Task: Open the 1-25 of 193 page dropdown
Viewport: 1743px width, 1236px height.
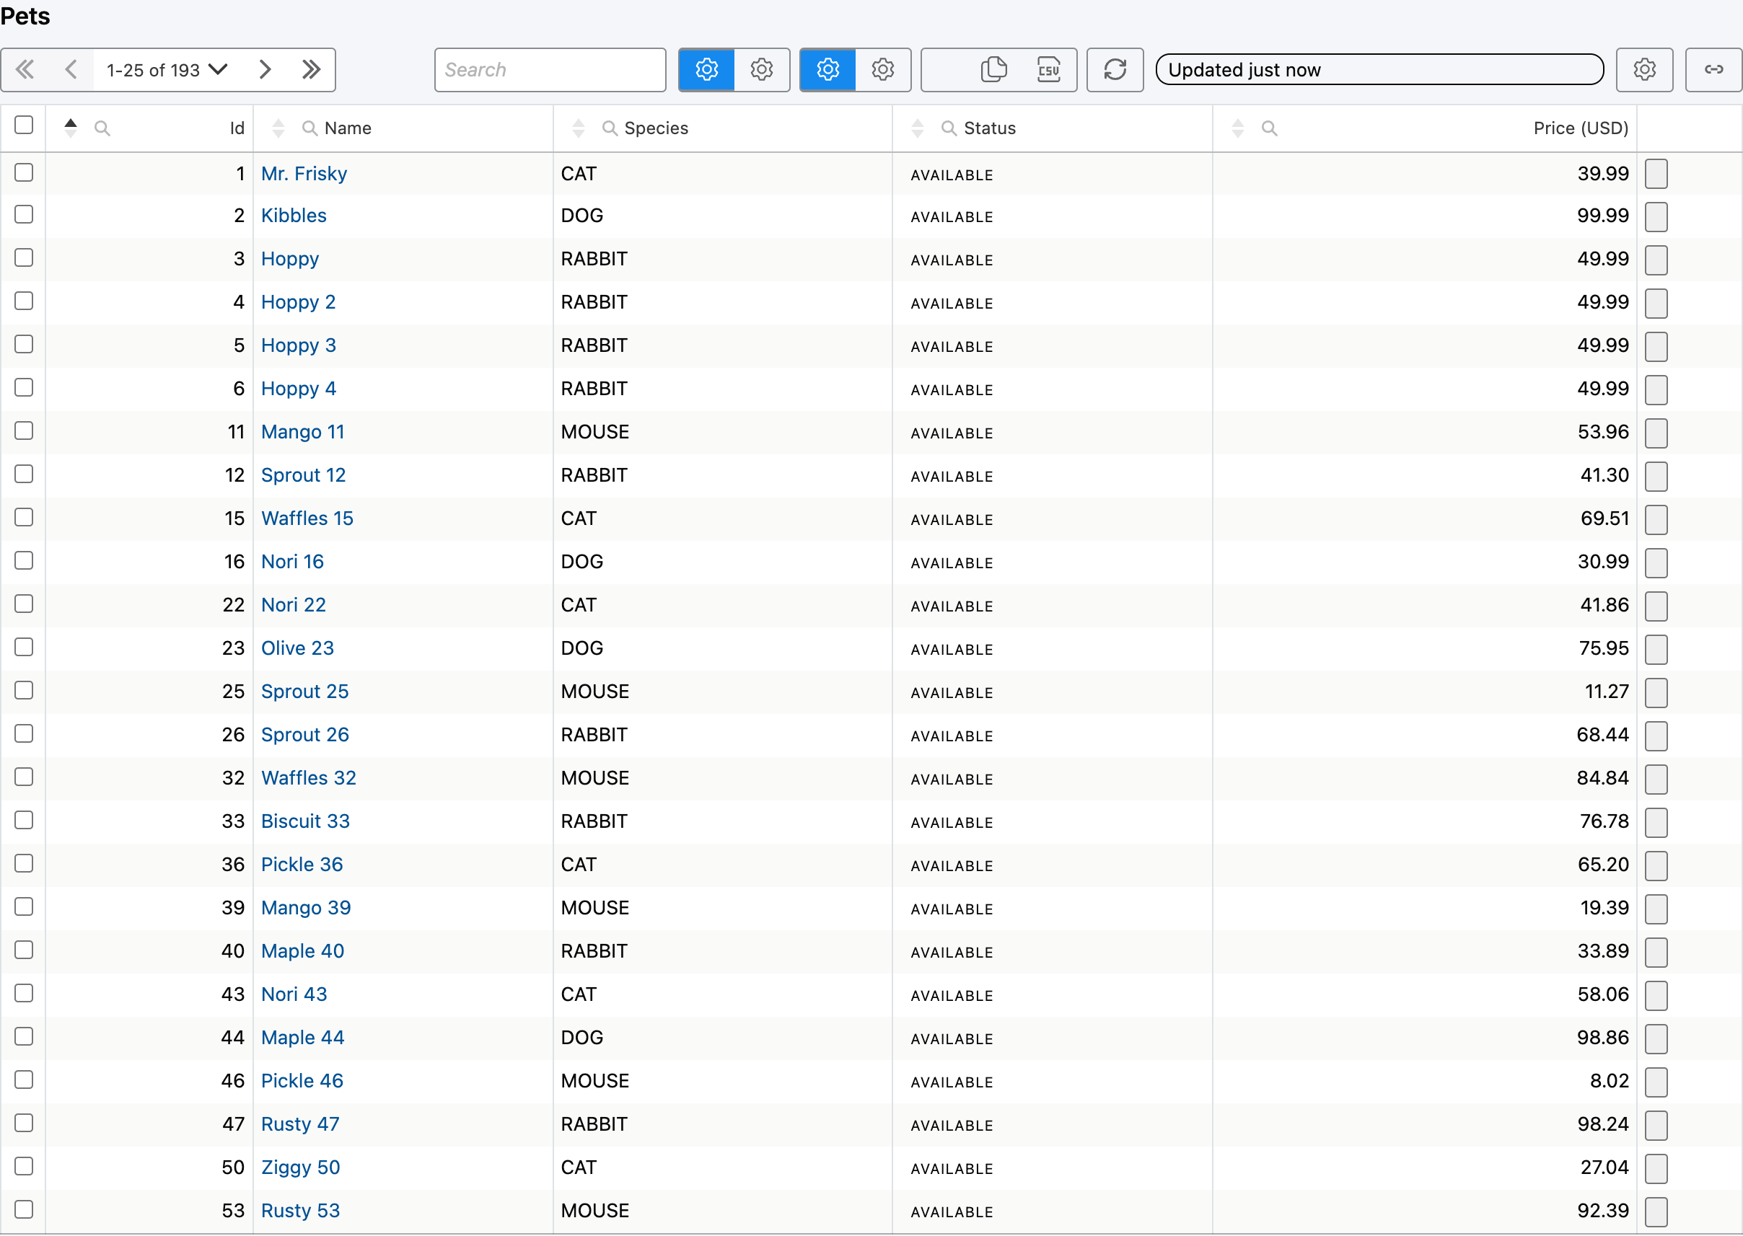Action: tap(167, 70)
